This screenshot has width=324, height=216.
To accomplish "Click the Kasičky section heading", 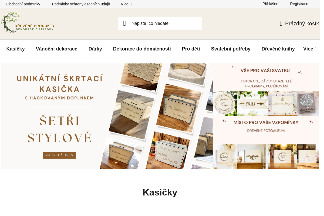I will pyautogui.click(x=160, y=193).
